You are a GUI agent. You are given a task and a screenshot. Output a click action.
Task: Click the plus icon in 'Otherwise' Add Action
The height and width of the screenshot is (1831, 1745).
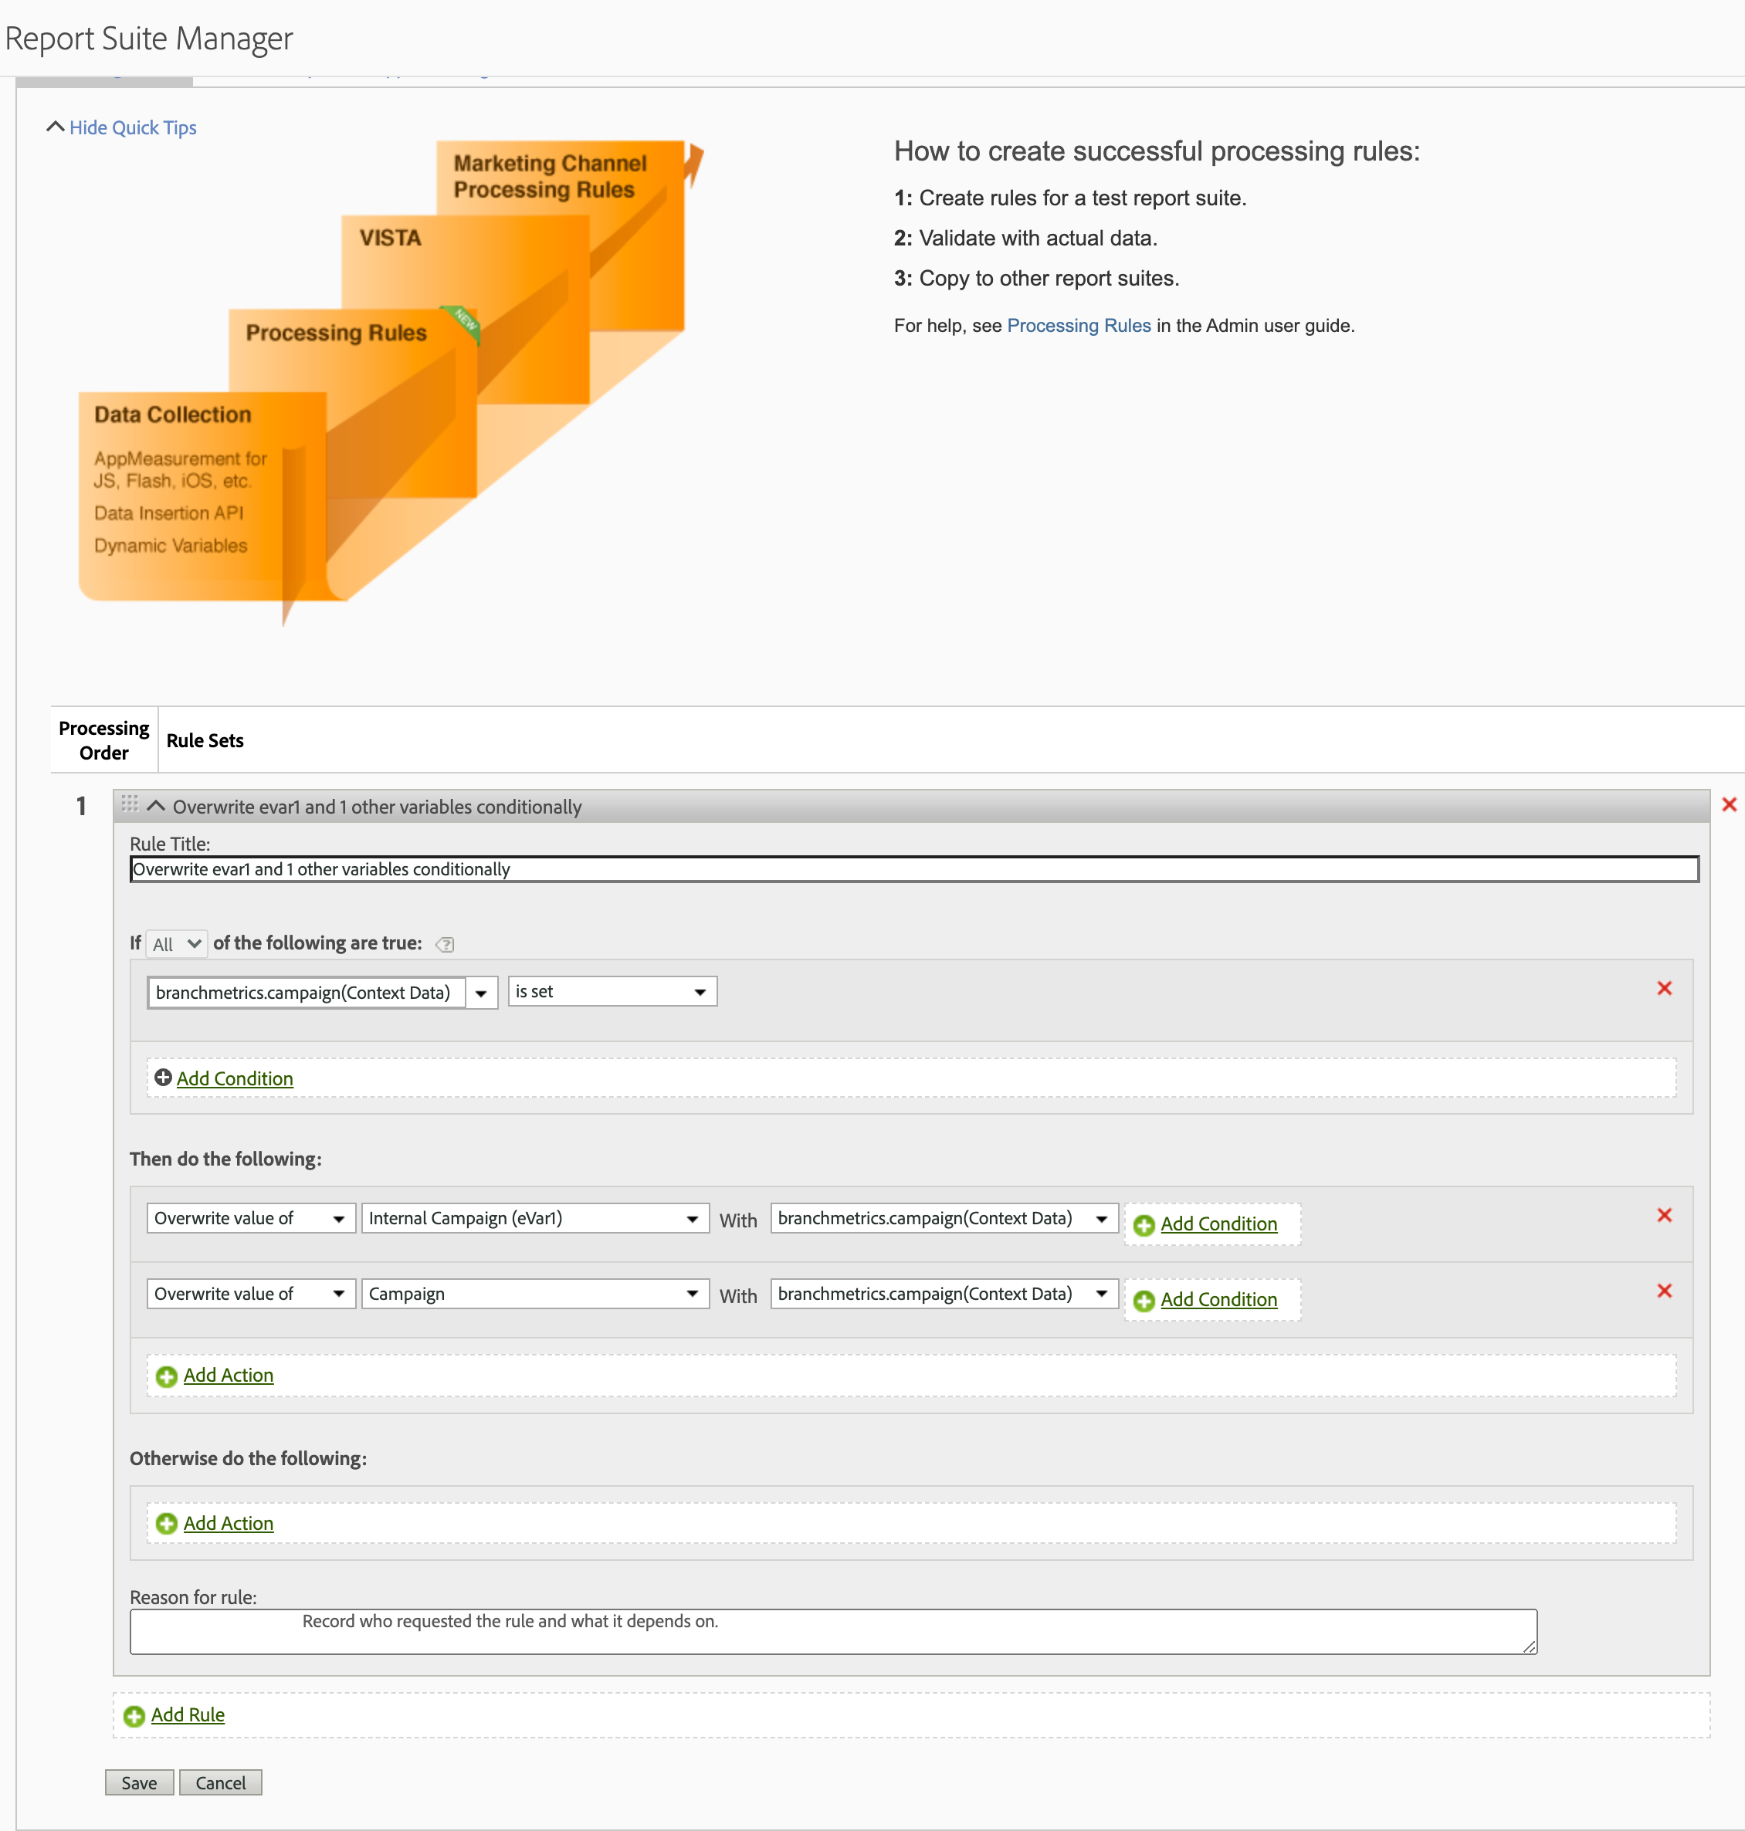click(167, 1523)
